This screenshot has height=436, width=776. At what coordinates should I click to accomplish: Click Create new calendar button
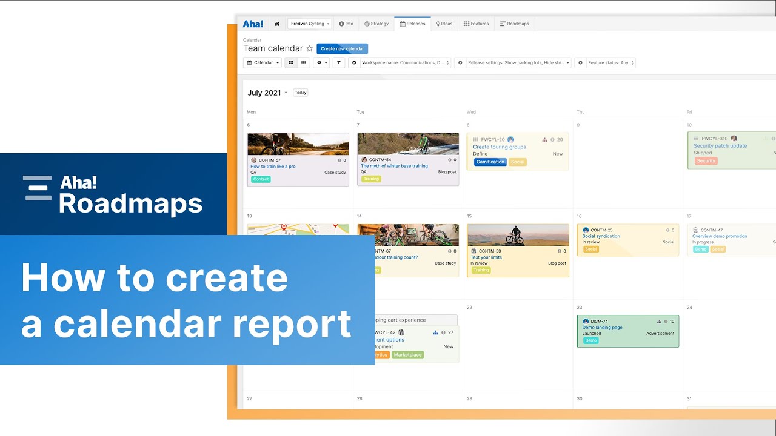343,49
